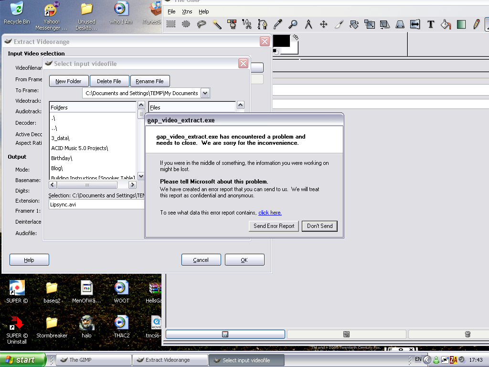Open the Xtns menu

click(187, 11)
